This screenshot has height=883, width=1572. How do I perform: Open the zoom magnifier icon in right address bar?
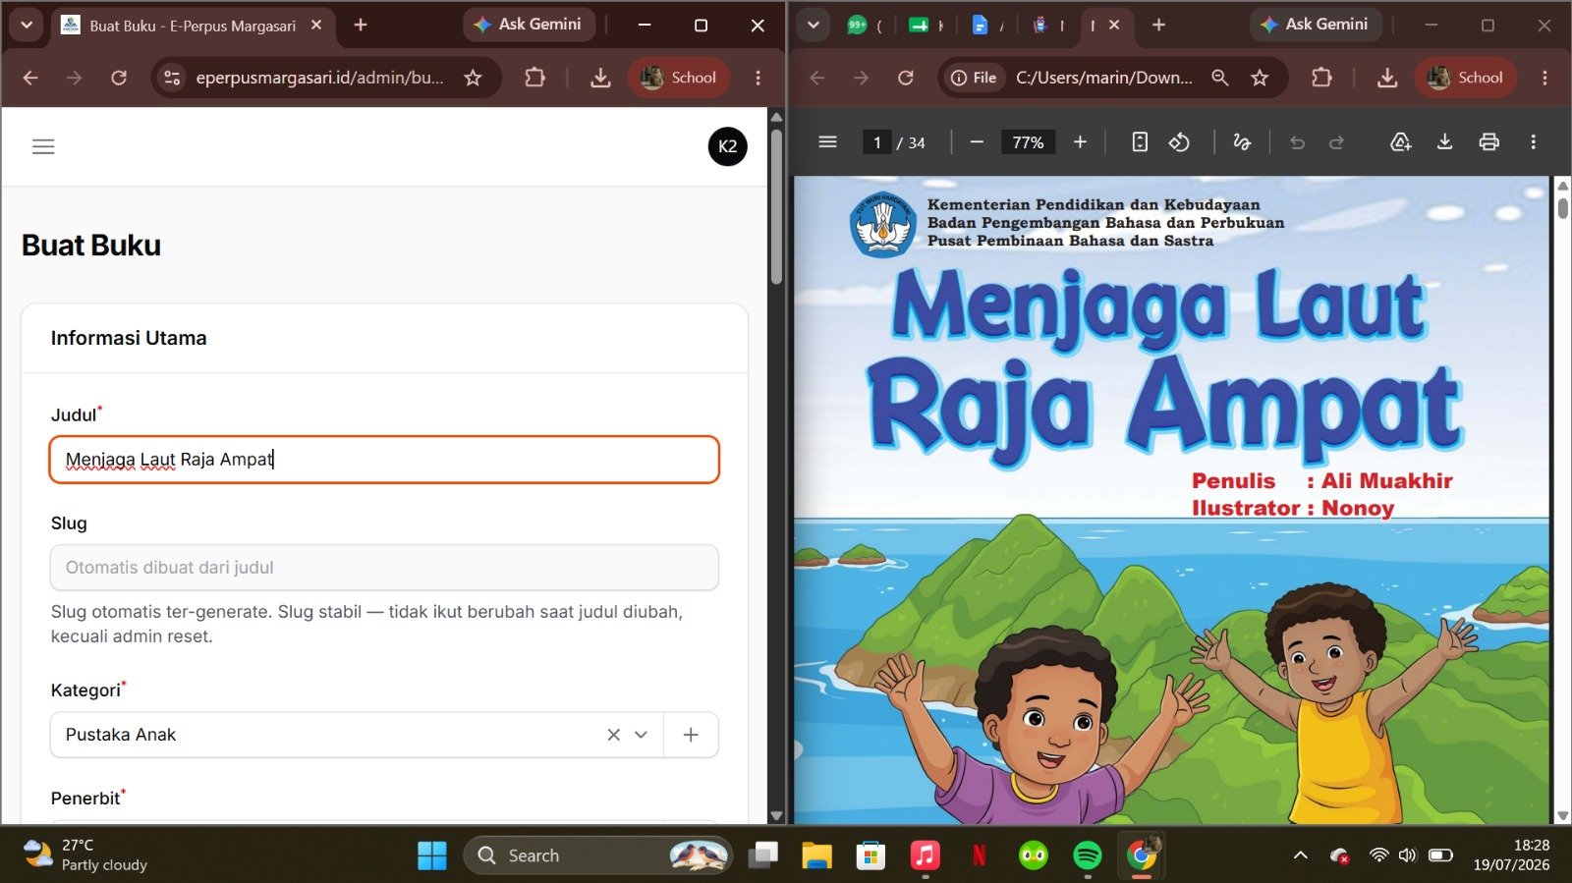1219,78
